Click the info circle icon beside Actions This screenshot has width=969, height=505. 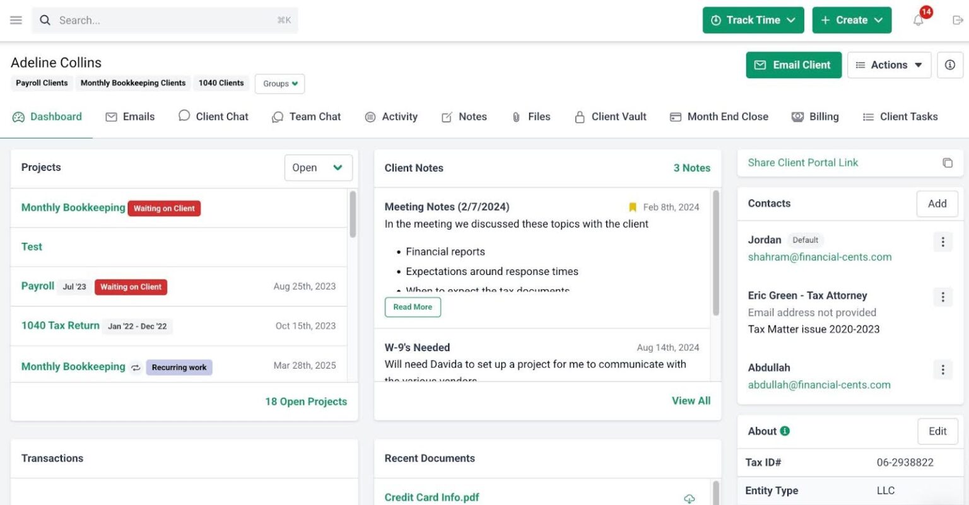[949, 65]
